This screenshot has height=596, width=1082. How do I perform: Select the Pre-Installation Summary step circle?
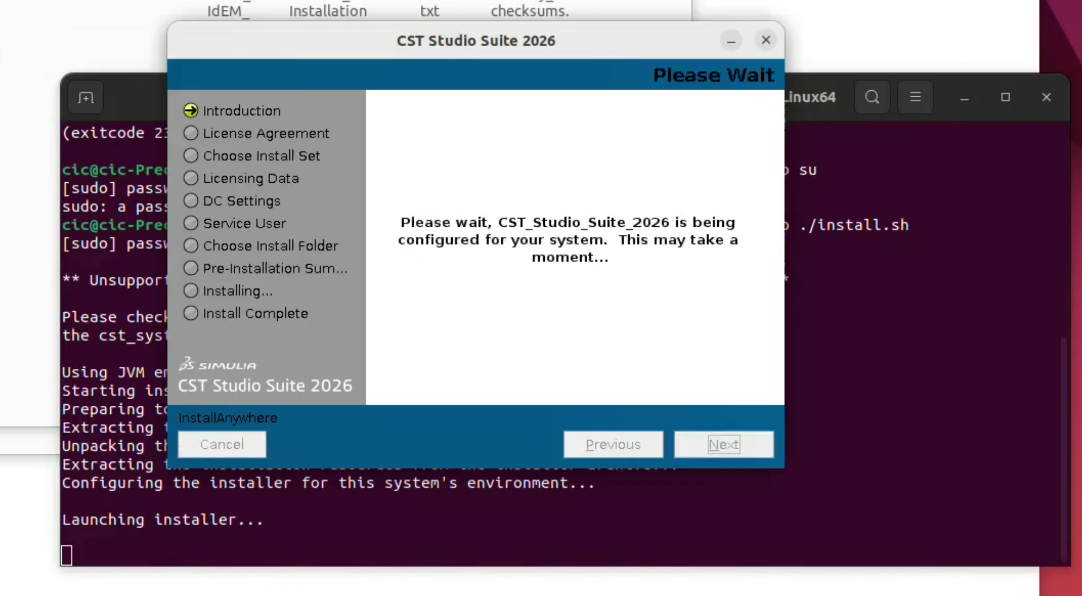pos(191,268)
